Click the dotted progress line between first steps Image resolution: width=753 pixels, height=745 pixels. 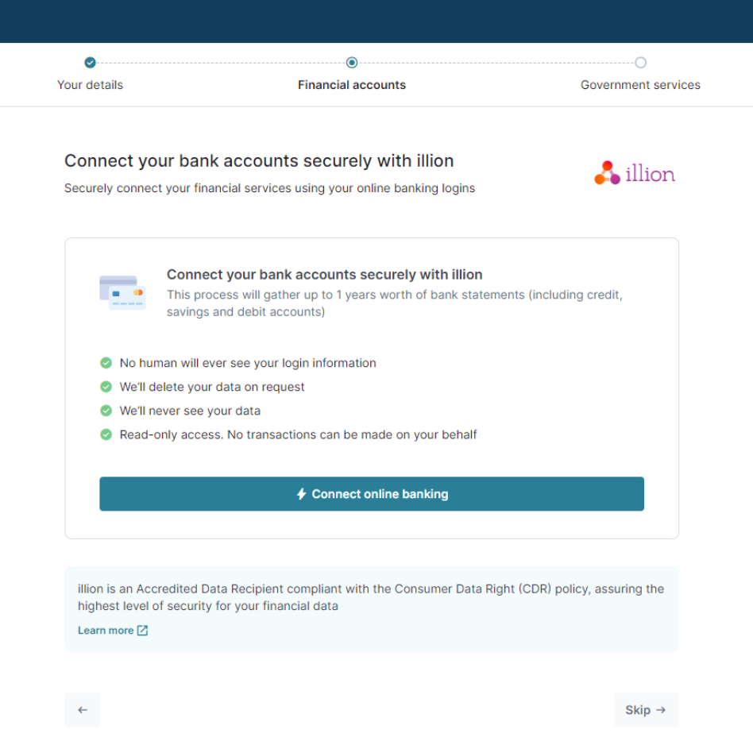point(221,63)
